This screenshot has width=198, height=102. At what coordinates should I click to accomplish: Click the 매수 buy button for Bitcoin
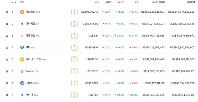[74, 12]
